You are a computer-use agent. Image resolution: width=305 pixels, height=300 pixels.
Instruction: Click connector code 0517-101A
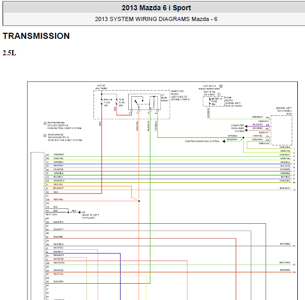(x=52, y=215)
